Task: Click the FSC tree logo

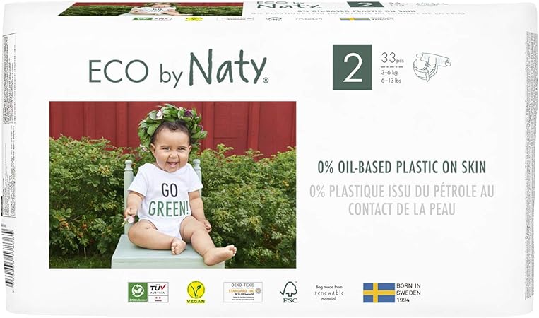Action: tap(289, 293)
